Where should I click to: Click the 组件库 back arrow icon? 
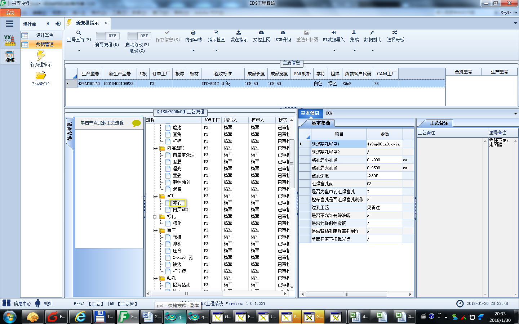(48, 24)
